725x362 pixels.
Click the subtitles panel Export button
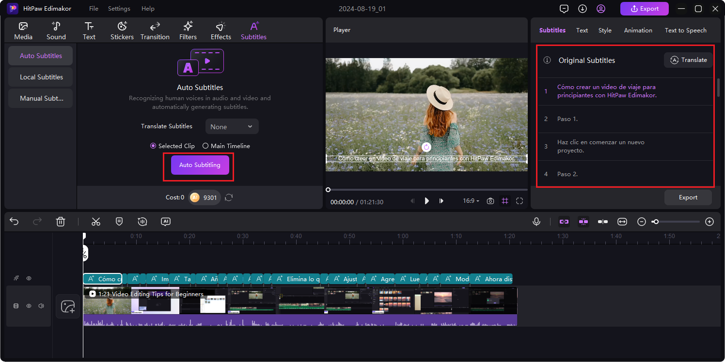click(688, 197)
